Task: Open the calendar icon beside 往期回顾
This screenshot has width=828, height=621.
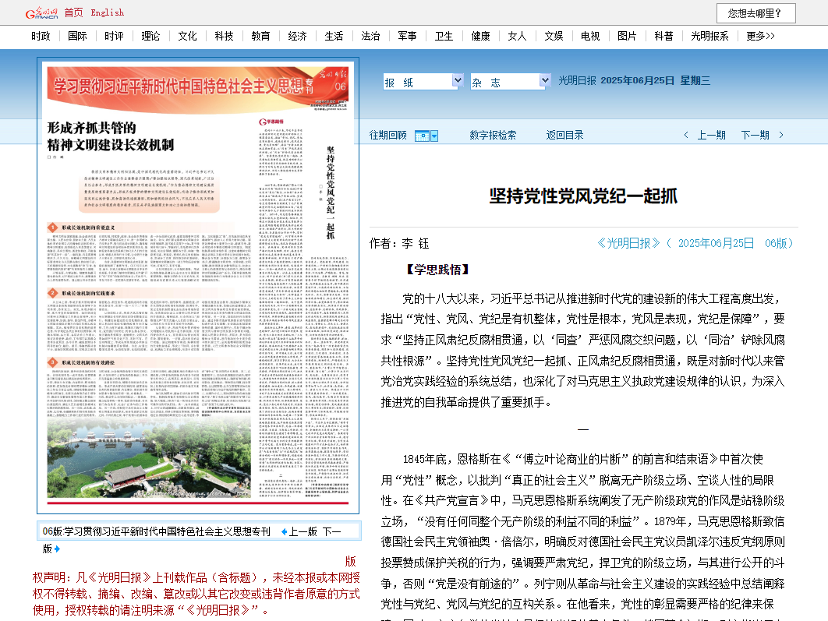Action: pyautogui.click(x=422, y=136)
